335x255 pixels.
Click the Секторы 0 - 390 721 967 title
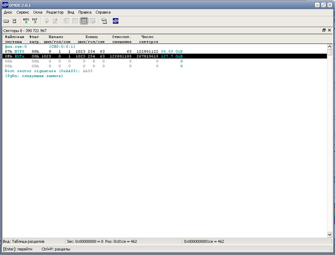25,30
